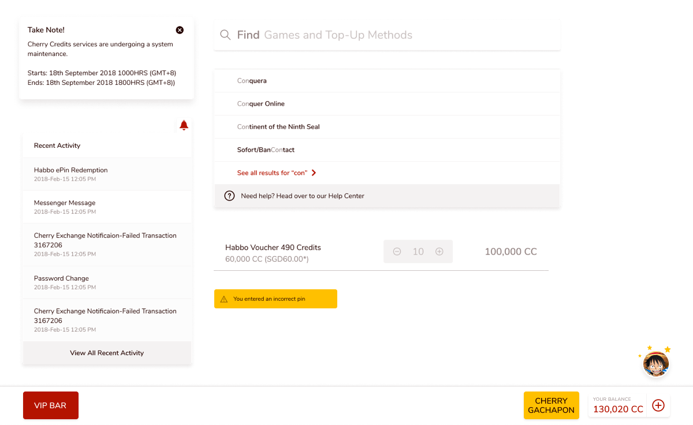
Task: Click the red notification bell icon
Action: pos(184,125)
